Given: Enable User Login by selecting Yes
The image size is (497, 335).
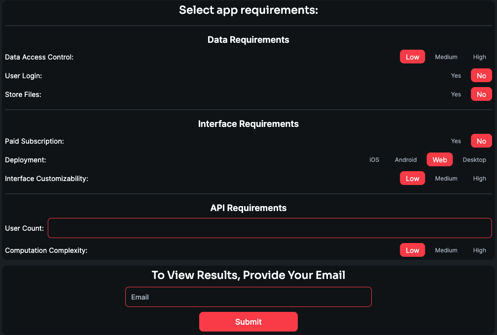Looking at the screenshot, I should (456, 75).
